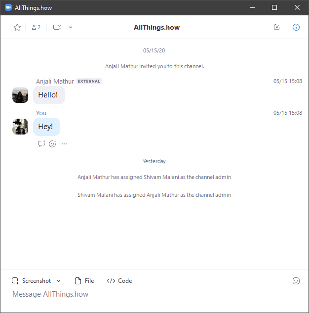
Task: Open the channel members list icon
Action: point(36,27)
